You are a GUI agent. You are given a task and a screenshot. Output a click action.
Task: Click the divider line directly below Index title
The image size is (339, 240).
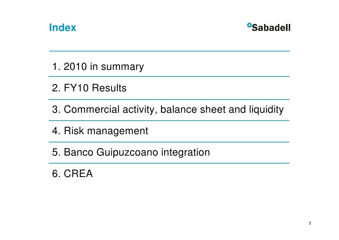pos(169,51)
